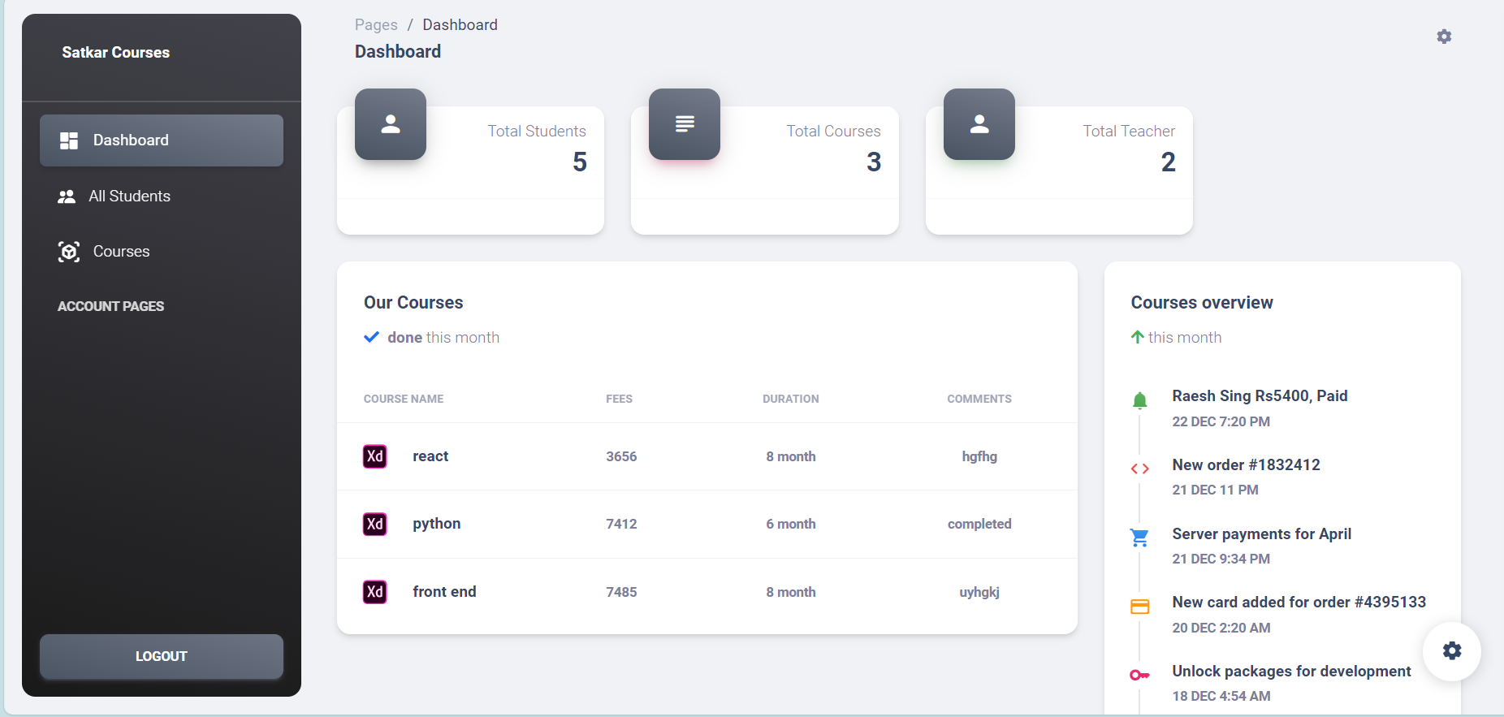1504x717 pixels.
Task: Open the floating configurator gear button
Action: [1452, 650]
